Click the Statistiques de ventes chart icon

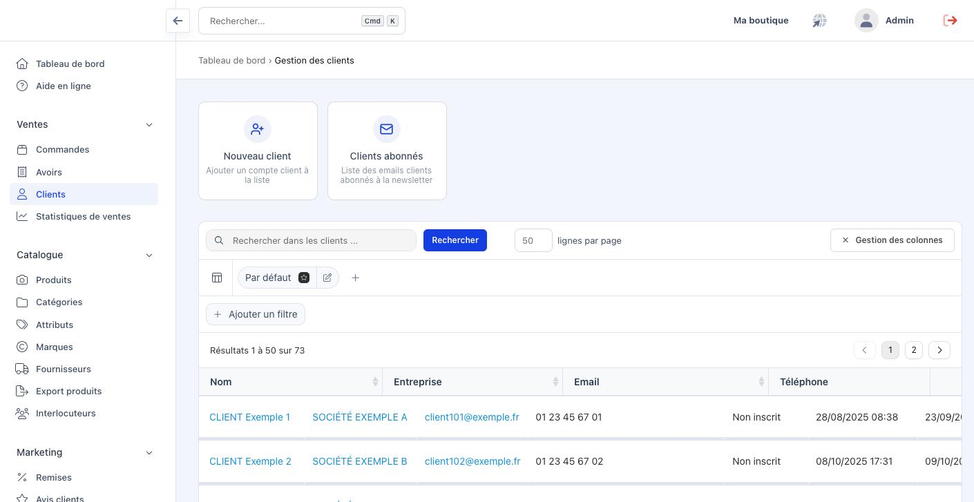coord(22,216)
